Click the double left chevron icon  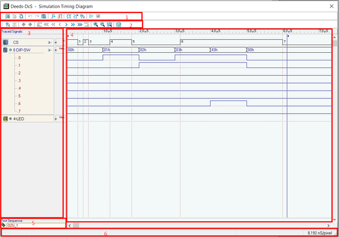pyautogui.click(x=53, y=24)
